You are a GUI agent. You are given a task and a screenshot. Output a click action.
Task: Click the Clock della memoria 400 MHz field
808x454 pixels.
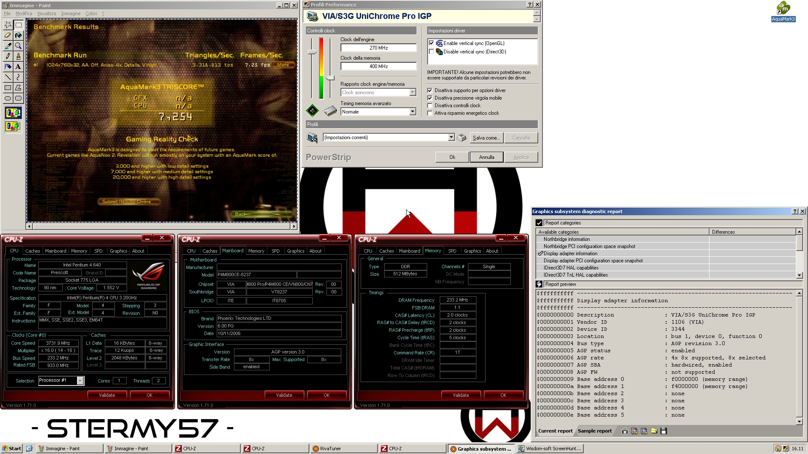tap(378, 66)
